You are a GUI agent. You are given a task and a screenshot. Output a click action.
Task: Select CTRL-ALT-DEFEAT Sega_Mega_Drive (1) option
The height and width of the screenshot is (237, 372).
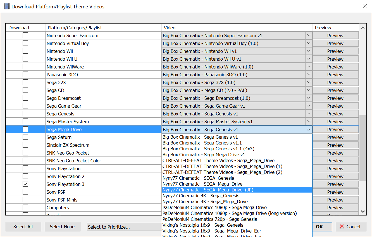[x=237, y=166]
